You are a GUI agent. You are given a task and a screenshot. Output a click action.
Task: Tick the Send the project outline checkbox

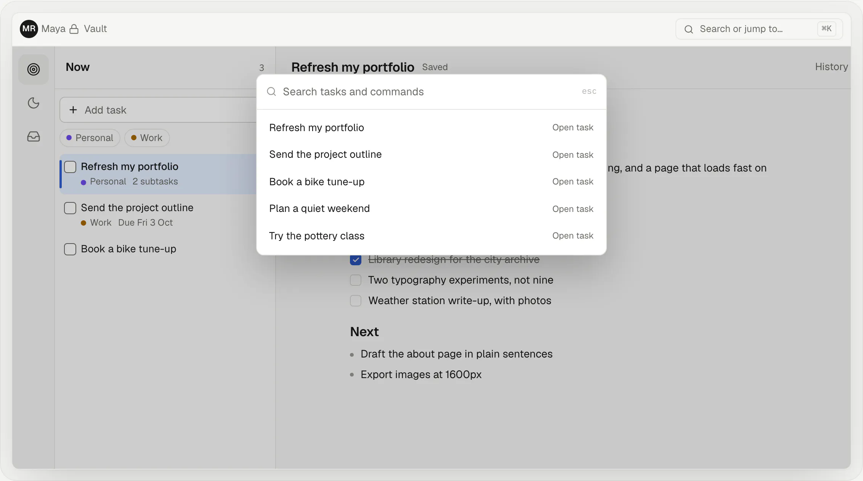click(70, 208)
